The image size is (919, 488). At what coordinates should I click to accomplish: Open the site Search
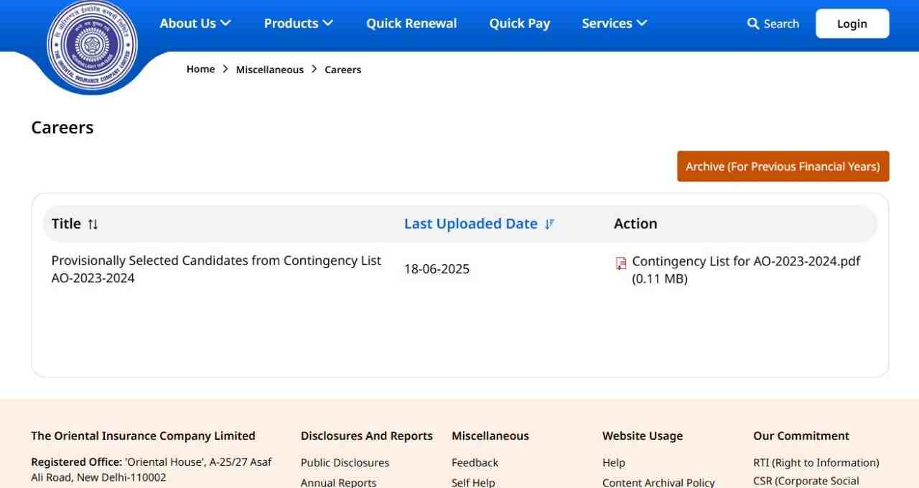(x=773, y=24)
